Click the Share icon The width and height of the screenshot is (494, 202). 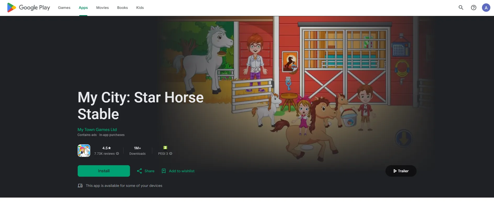point(139,171)
